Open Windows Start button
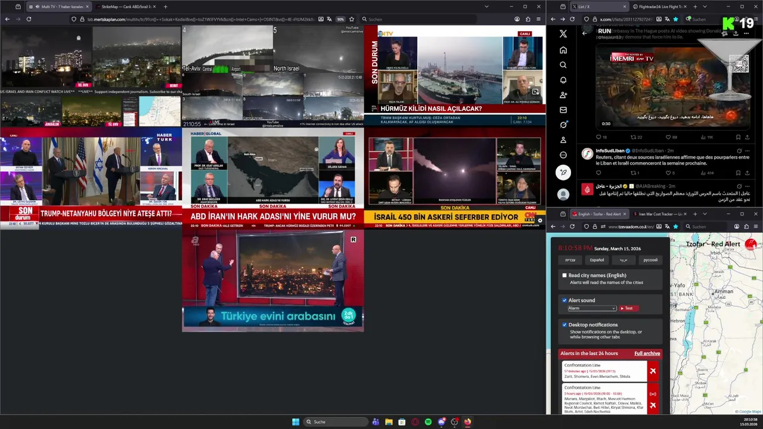This screenshot has height=429, width=763. pyautogui.click(x=296, y=422)
